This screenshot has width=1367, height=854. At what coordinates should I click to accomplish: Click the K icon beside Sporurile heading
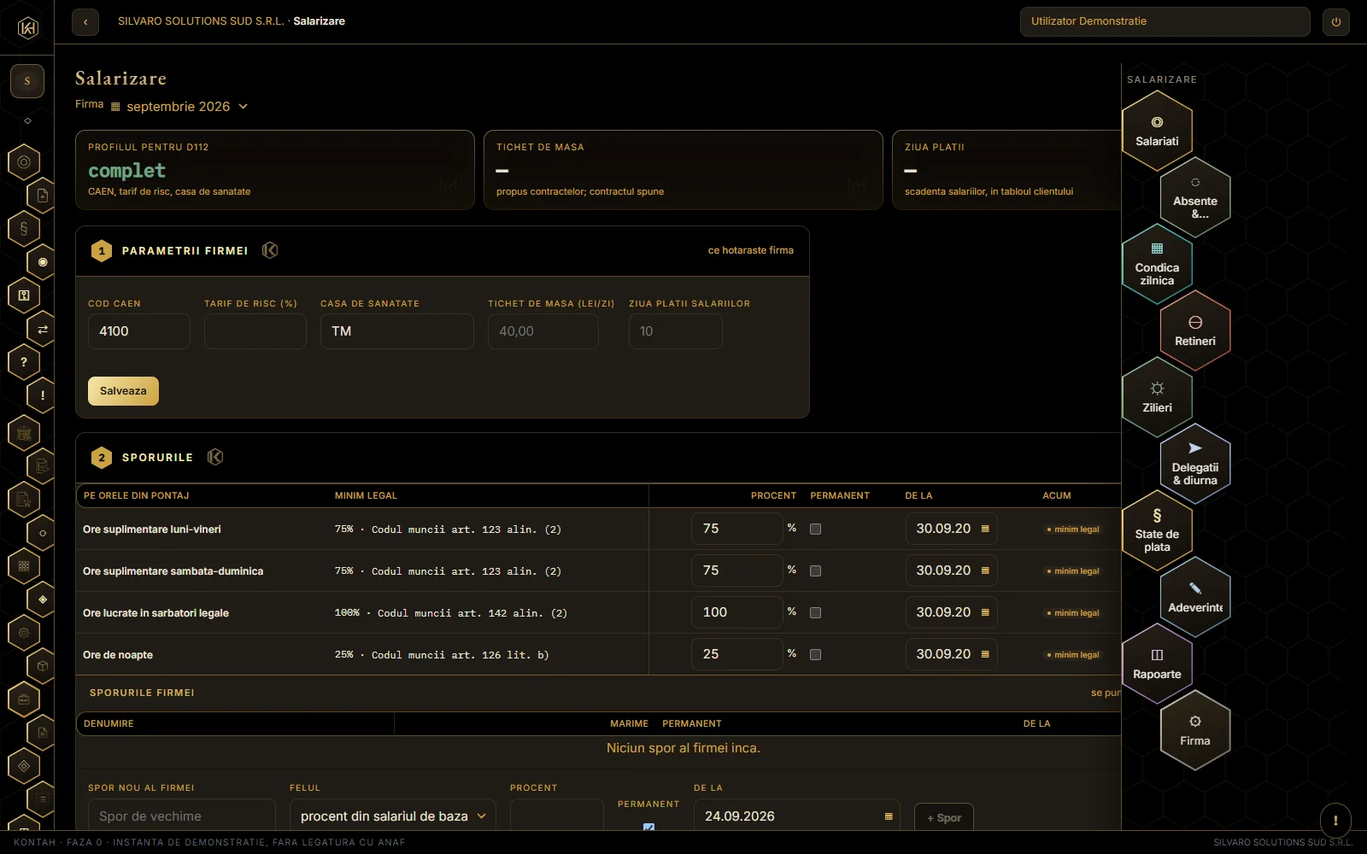coord(215,457)
